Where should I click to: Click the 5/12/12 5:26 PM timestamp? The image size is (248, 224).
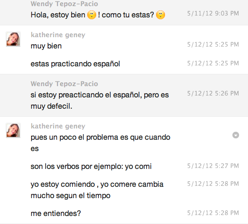tap(213, 94)
